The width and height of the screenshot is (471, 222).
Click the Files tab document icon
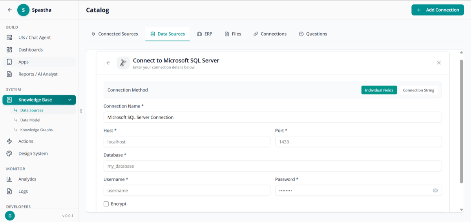click(x=227, y=34)
